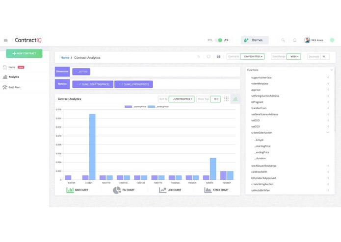Viewport: 341px width, 242px height.
Task: Collapse the createSaleAuction function
Action: (328, 133)
